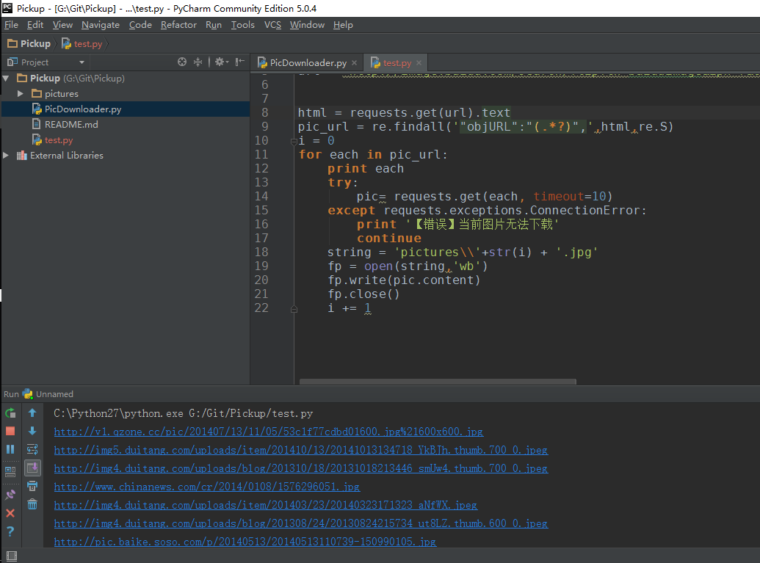Toggle Scroll to End of console output

(x=32, y=468)
